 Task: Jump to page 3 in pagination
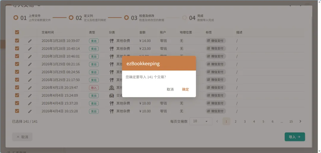pos(245,121)
